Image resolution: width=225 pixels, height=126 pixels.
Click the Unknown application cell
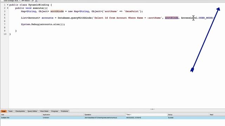tap(63, 118)
